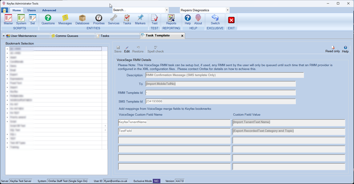This screenshot has height=184, width=354.
Task: Click the Edit button
Action: coord(127,49)
